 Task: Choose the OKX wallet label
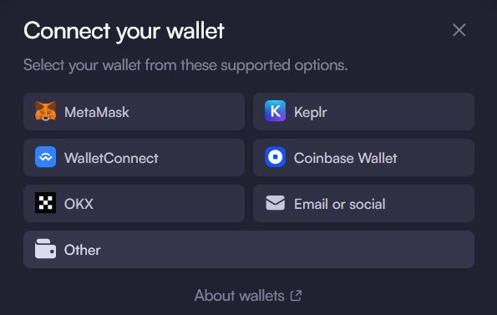click(79, 204)
